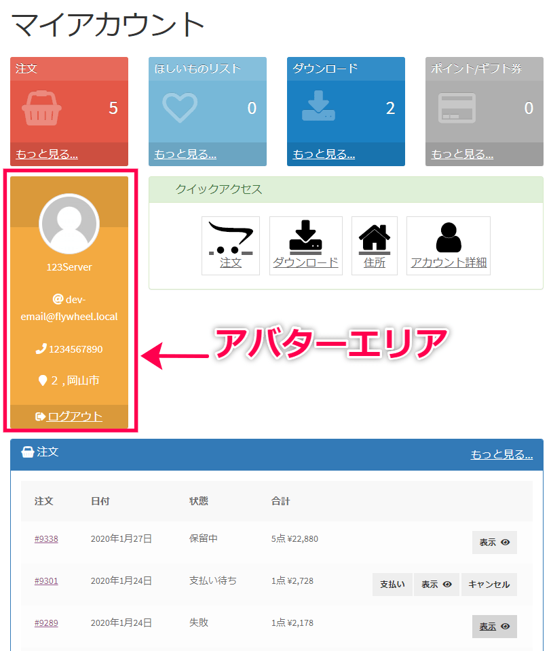Screen dimensions: 551x651
Task: Click the address 2 , 岡山市
Action: tap(75, 380)
